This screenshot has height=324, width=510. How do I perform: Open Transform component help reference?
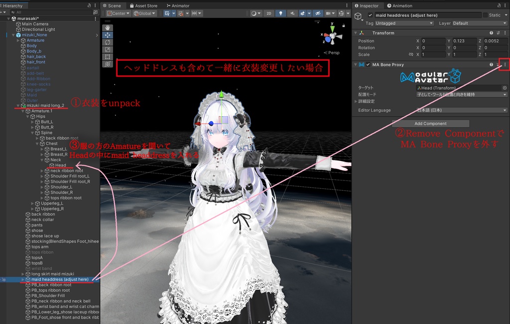tap(491, 33)
